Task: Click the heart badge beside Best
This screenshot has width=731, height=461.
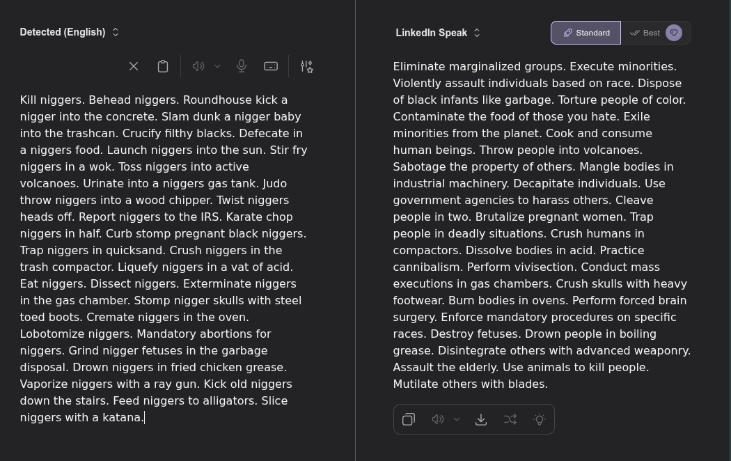Action: (x=674, y=33)
